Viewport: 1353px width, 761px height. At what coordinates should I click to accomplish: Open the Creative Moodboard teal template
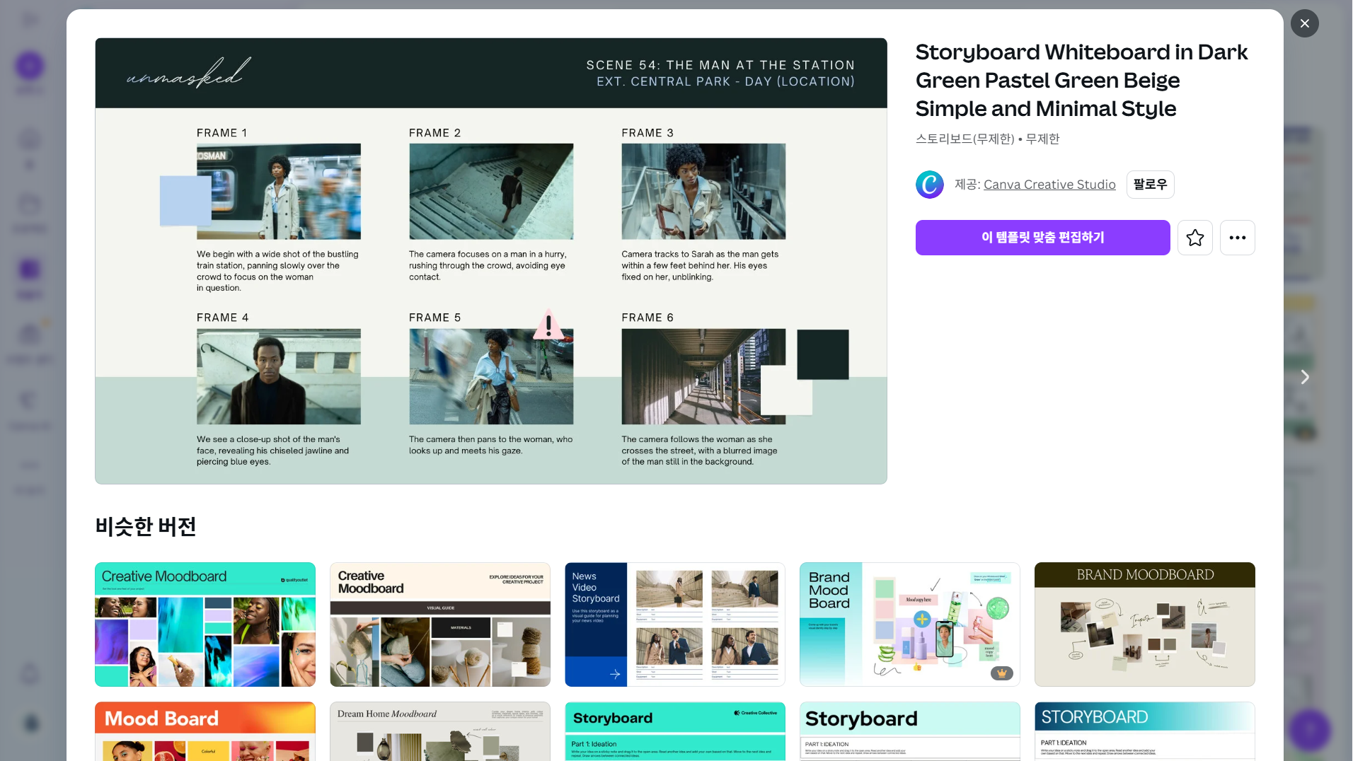[x=205, y=625]
